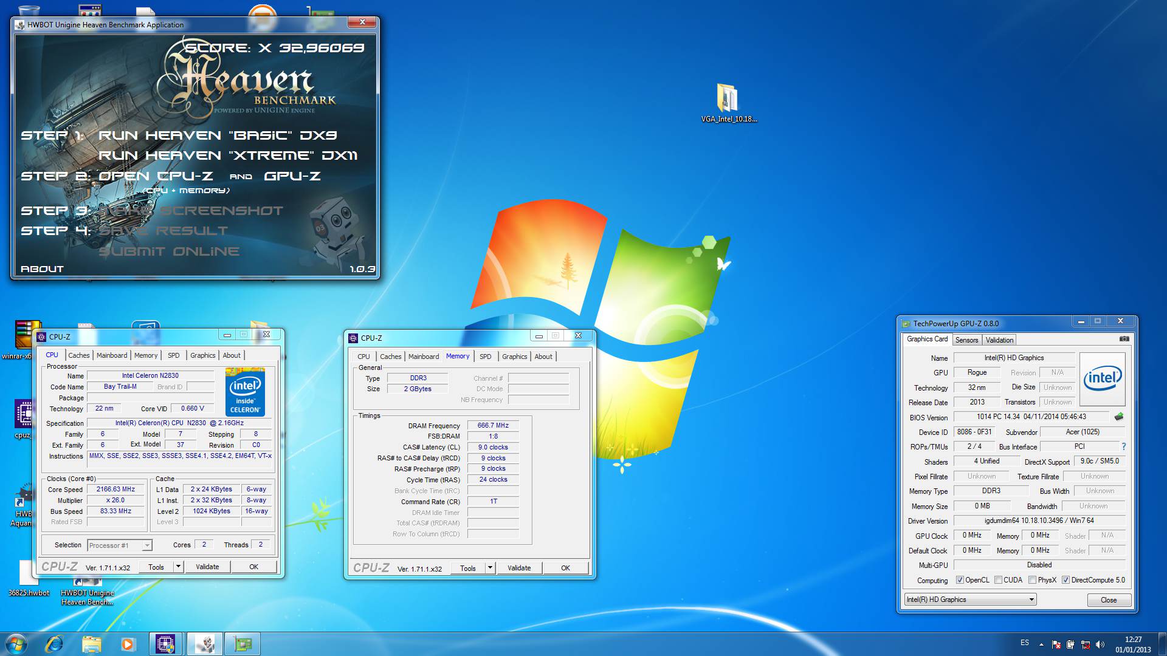This screenshot has height=656, width=1167.
Task: Click Tools button in the Memory CPU-Z window
Action: pyautogui.click(x=468, y=568)
